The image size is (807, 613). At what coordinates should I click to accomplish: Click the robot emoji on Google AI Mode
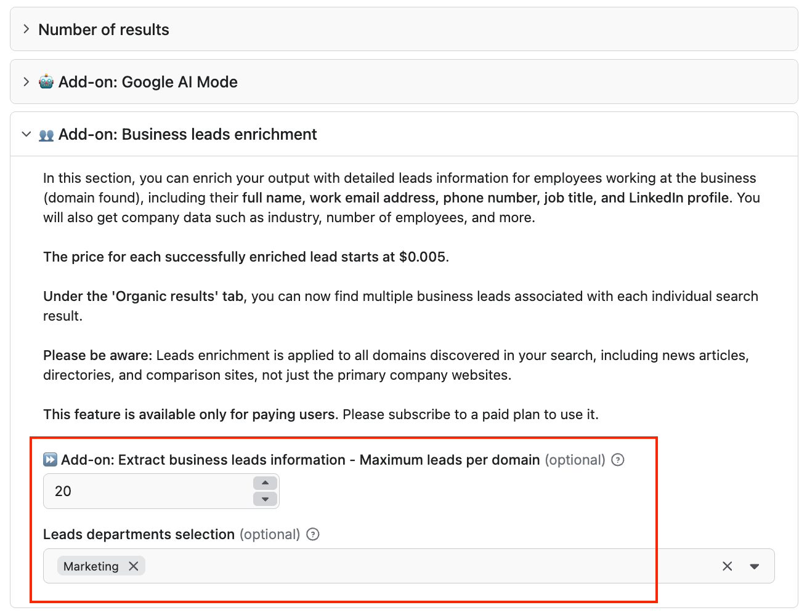46,82
